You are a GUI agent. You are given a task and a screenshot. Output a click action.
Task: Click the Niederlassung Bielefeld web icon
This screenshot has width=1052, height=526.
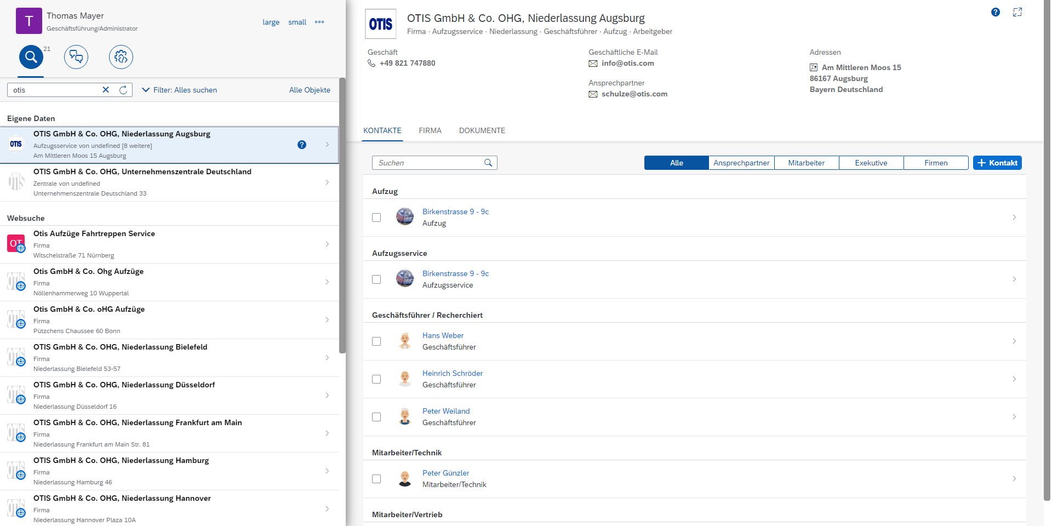pos(16,357)
